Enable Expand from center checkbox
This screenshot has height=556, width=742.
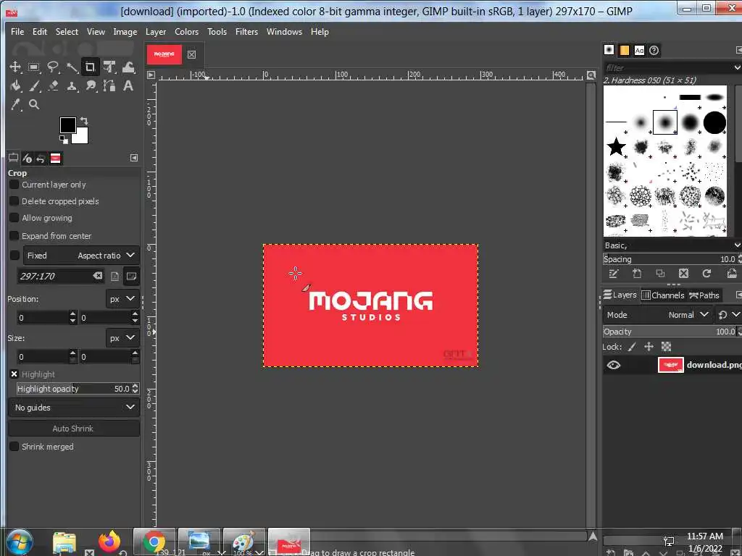[14, 235]
